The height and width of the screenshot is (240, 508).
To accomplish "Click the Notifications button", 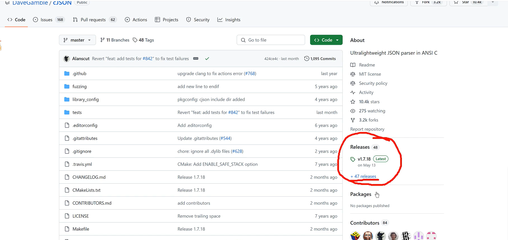I will pos(389,2).
